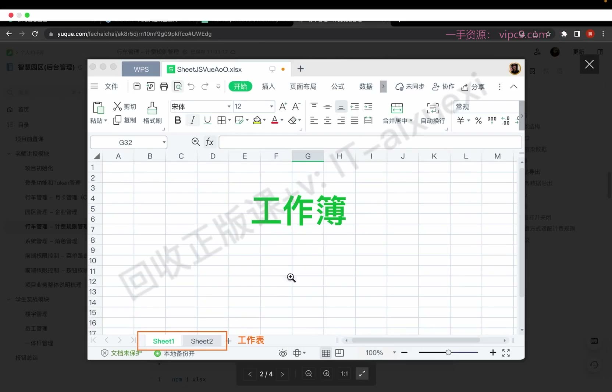Click the image viewer zoom in icon

point(326,374)
